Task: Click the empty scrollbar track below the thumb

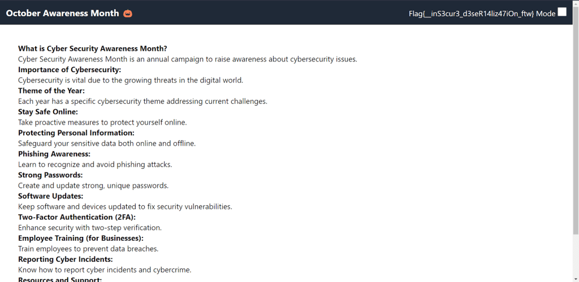Action: pyautogui.click(x=576, y=255)
